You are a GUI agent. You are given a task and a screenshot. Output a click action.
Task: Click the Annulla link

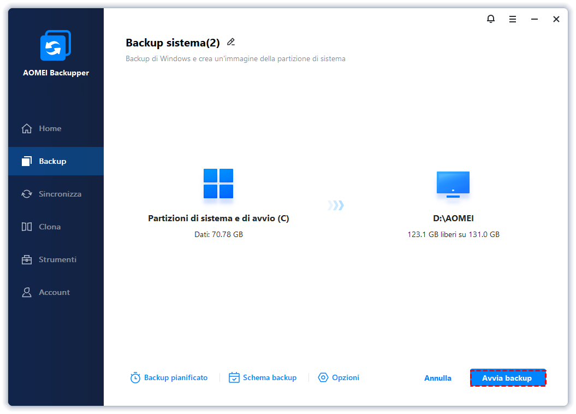[438, 378]
